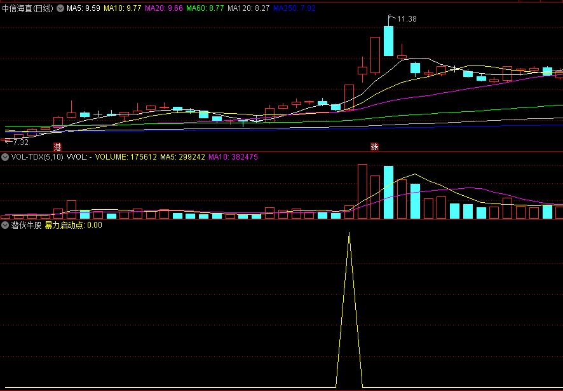Click the 中信海直(日线) chart title
The width and height of the screenshot is (563, 391).
tap(28, 9)
